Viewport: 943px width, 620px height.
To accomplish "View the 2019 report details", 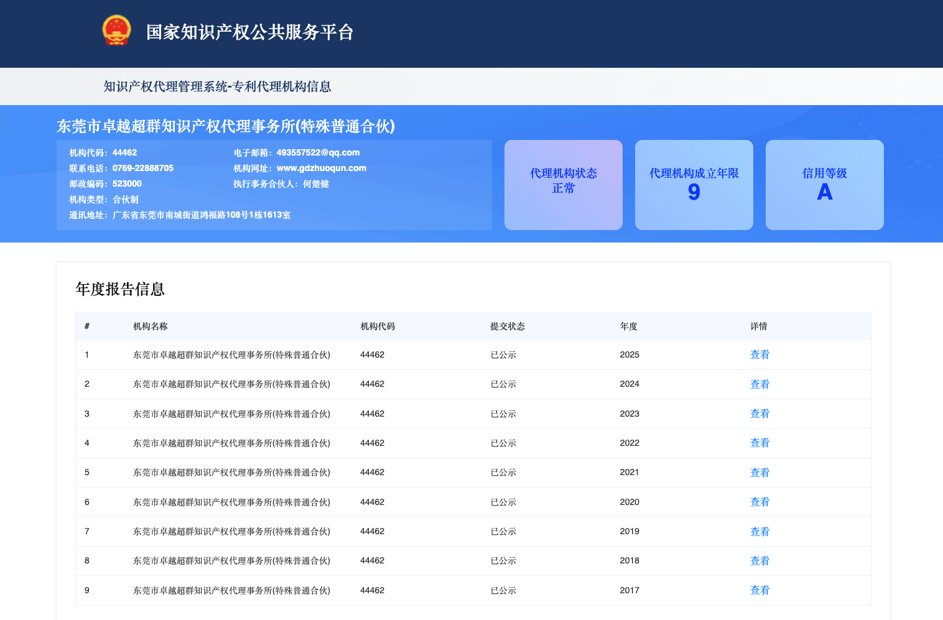I will tap(760, 532).
